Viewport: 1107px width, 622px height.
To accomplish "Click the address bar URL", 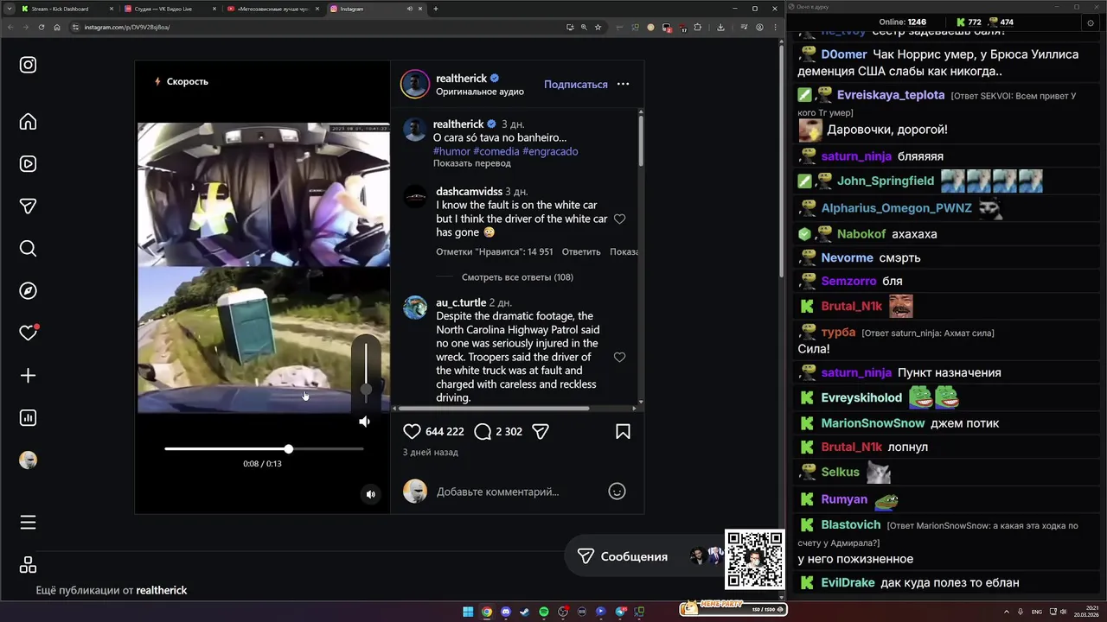I will click(126, 27).
